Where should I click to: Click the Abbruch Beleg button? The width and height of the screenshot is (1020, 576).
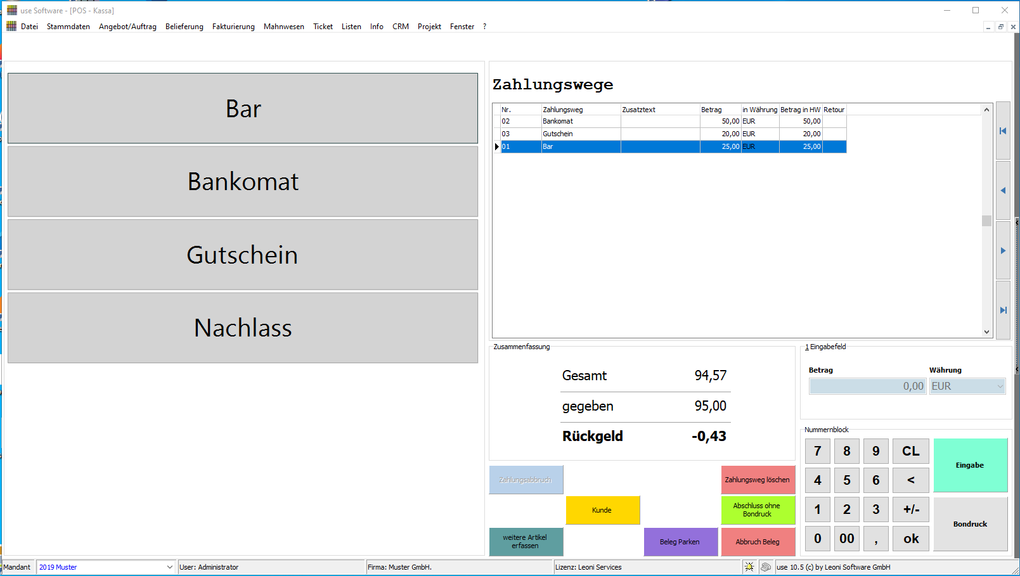(x=758, y=542)
